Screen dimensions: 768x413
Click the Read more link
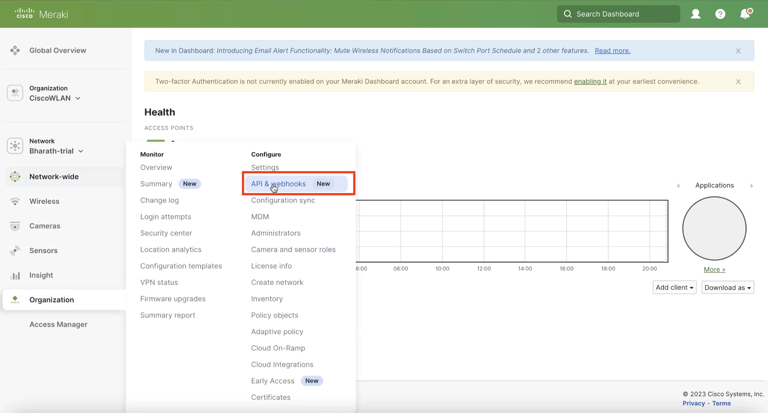click(612, 51)
